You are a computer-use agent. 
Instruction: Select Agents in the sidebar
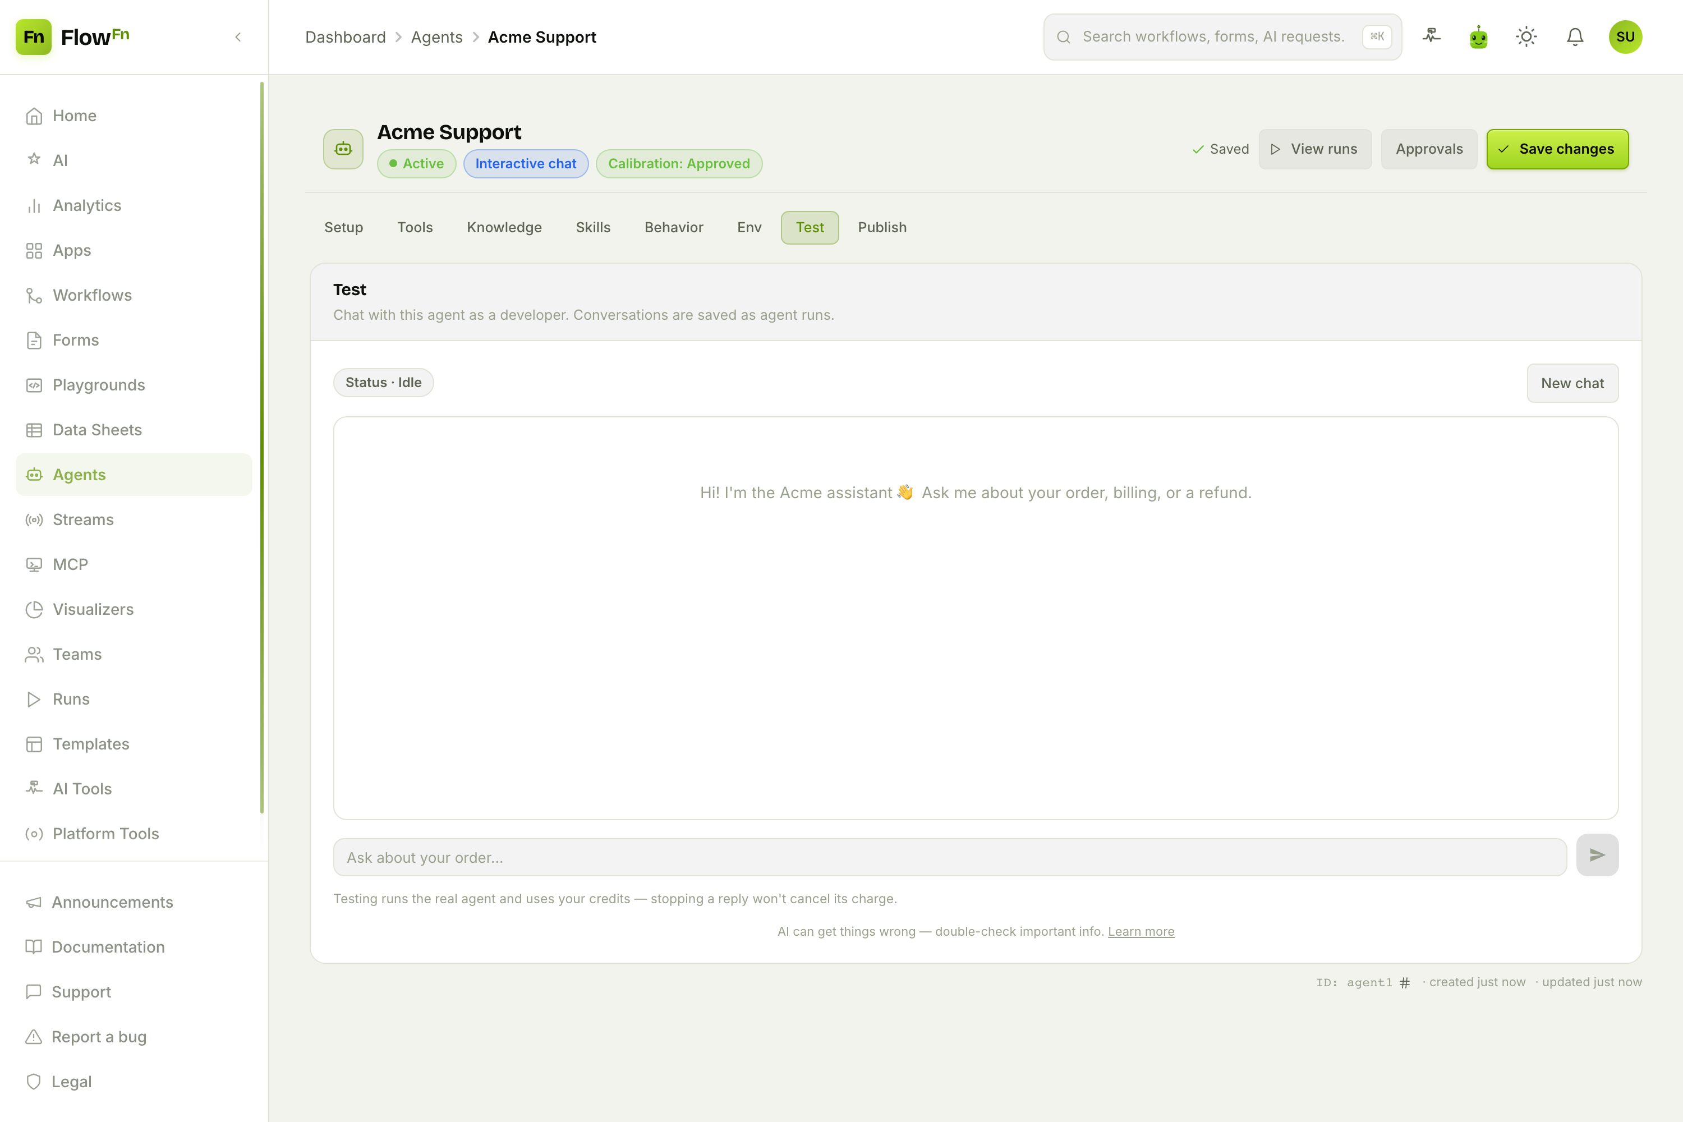pos(134,475)
